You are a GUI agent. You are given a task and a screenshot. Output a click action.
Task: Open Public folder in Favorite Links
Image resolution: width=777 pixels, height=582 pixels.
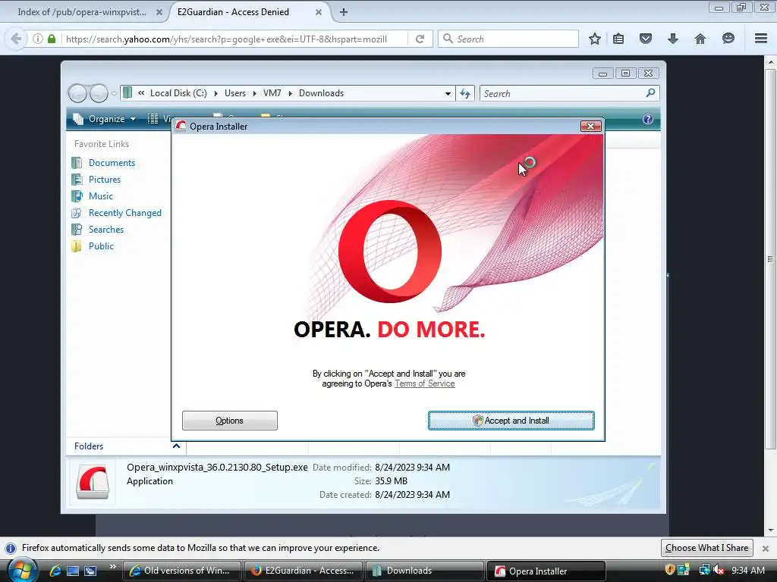pos(101,246)
